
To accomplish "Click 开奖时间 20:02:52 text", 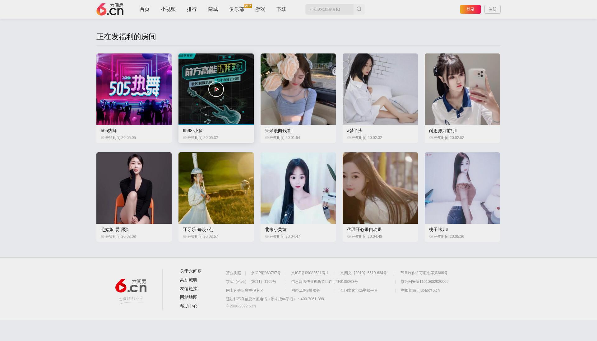I will click(449, 138).
